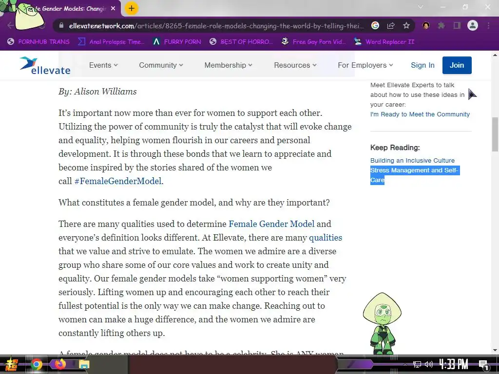Click the Google icon in address bar
Image resolution: width=499 pixels, height=374 pixels.
point(375,25)
